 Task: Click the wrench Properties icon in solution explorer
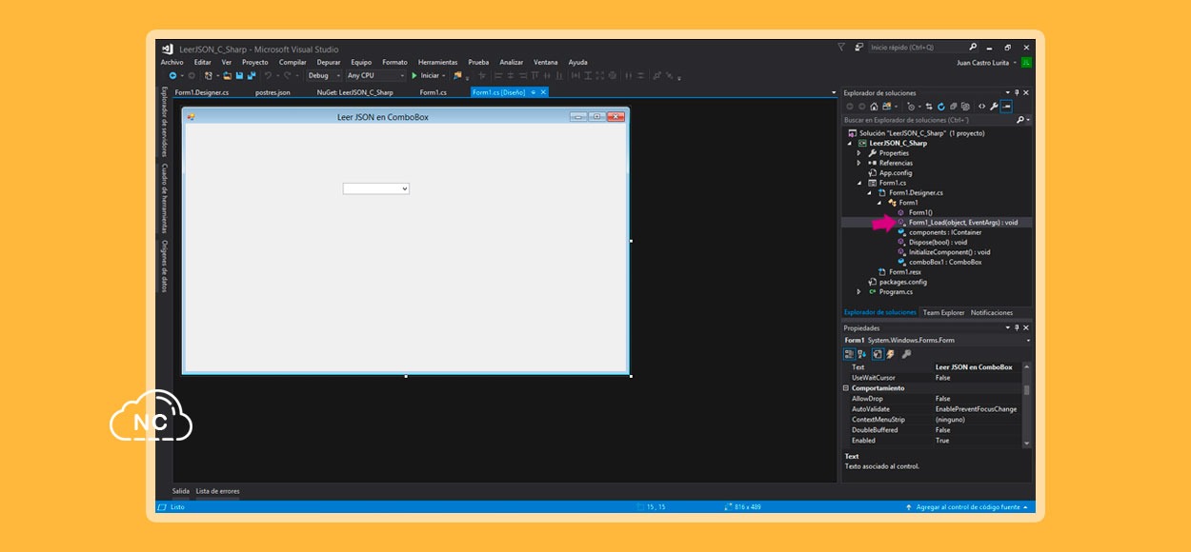(x=994, y=107)
